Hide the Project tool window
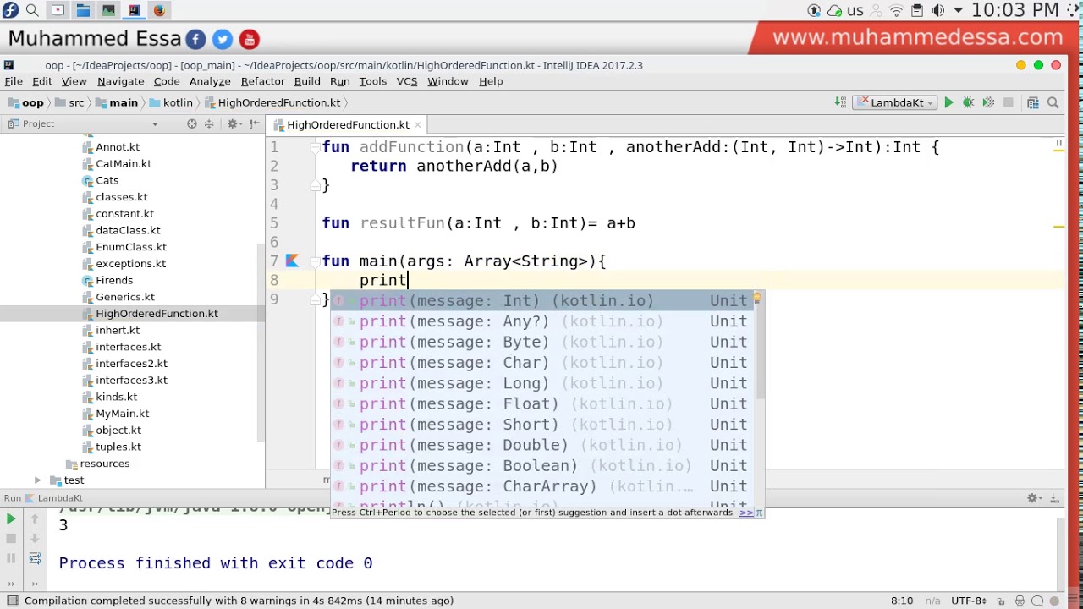1083x609 pixels. [x=254, y=123]
